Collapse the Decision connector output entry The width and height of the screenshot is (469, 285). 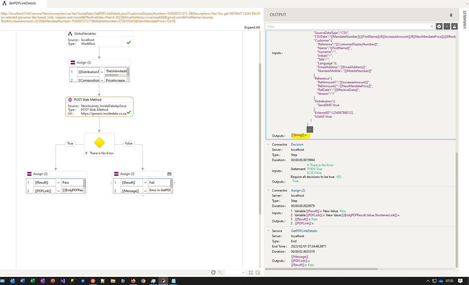pyautogui.click(x=268, y=144)
